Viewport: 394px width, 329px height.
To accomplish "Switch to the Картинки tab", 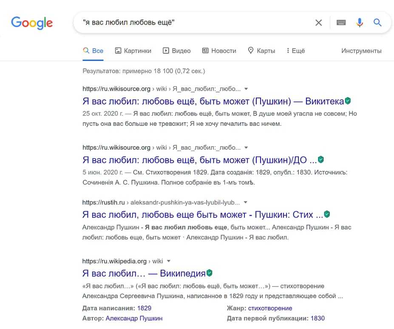I will pos(133,51).
